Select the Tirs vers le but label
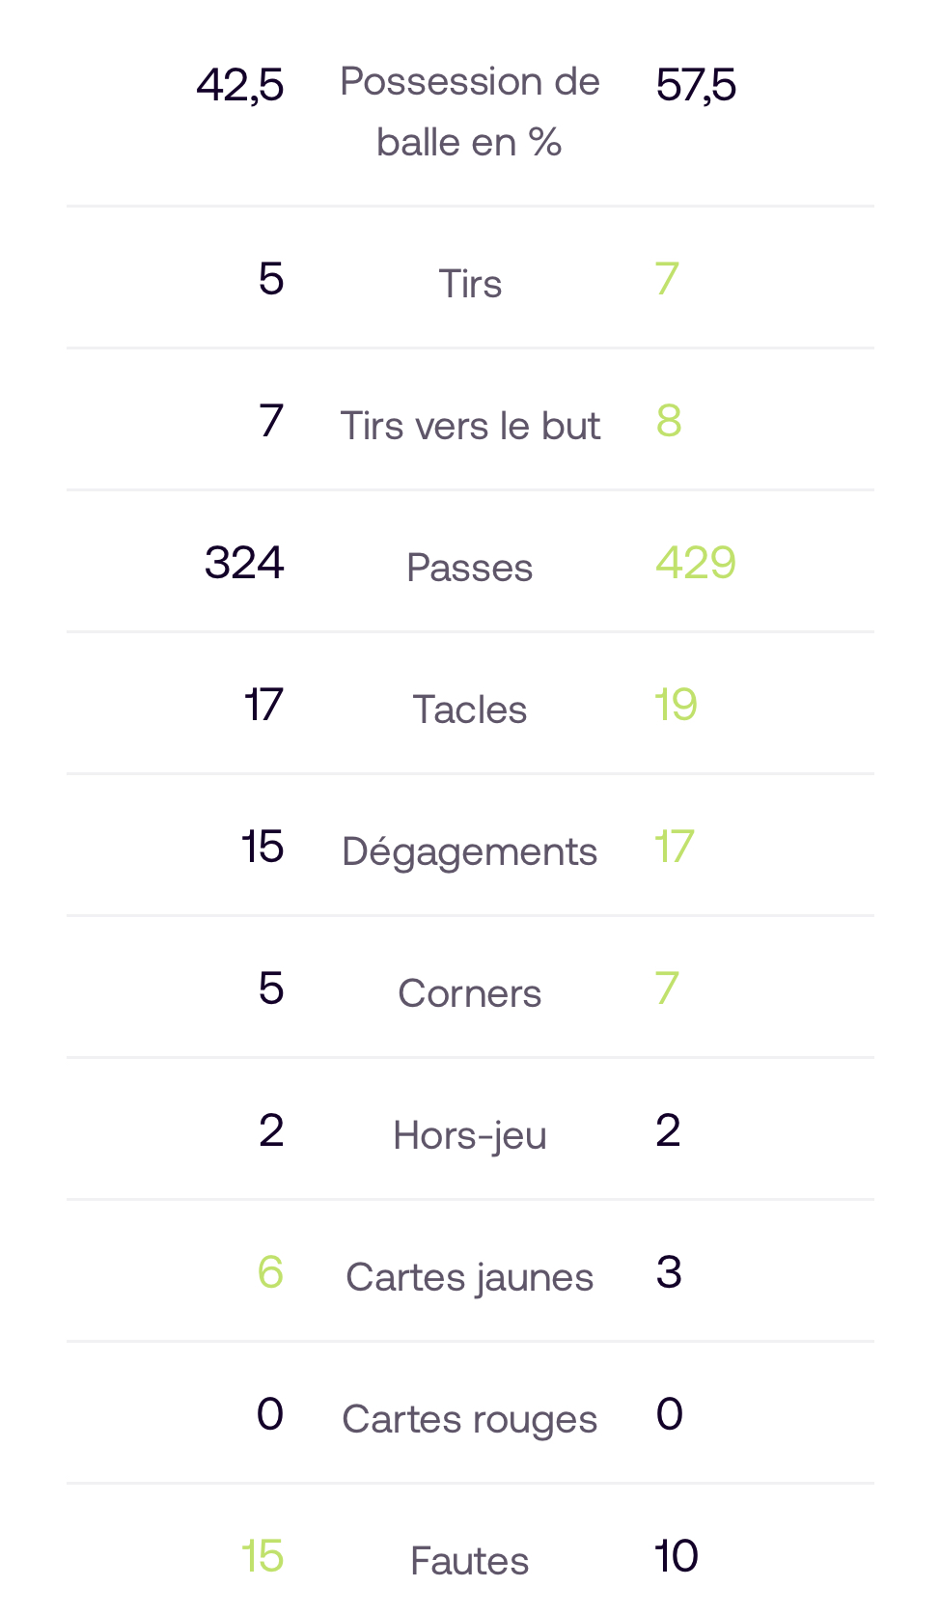This screenshot has width=940, height=1615. 470,426
